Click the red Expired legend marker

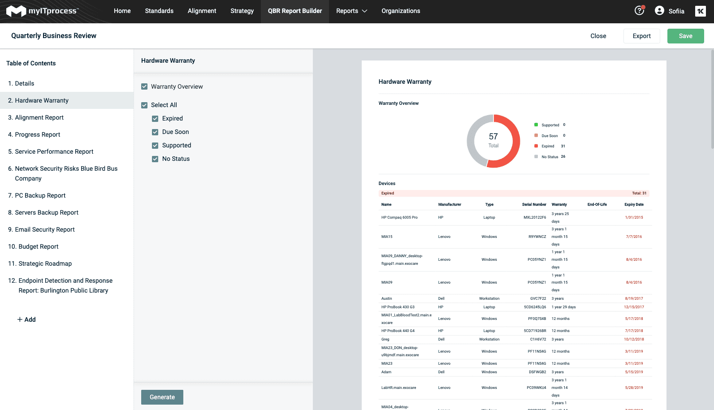[536, 146]
